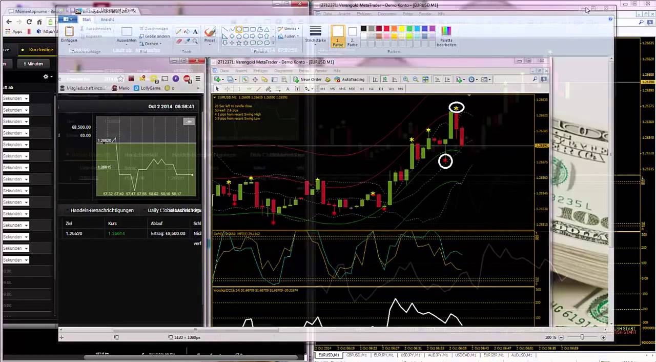Reload the page in the browser
This screenshot has height=362, width=656.
tap(29, 22)
